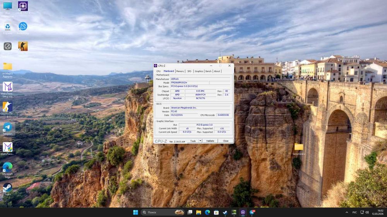Image resolution: width=387 pixels, height=217 pixels.
Task: Launch the soldier game shortcut in second column
Action: pos(23,46)
